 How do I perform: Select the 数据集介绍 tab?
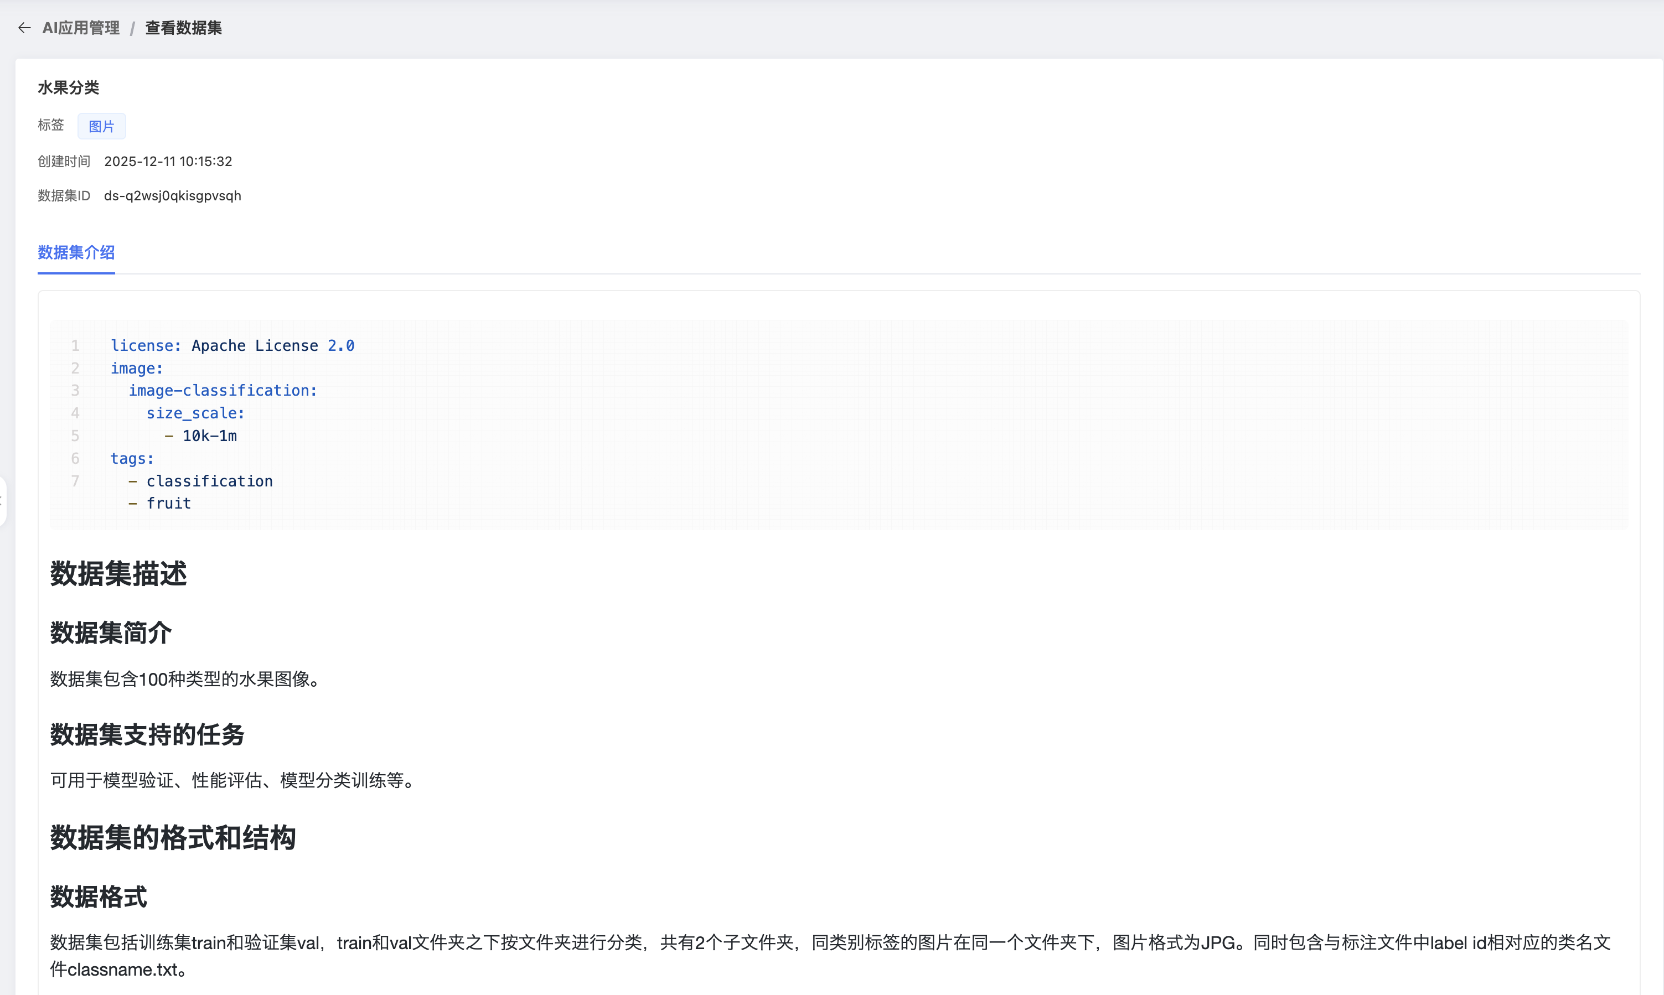76,252
